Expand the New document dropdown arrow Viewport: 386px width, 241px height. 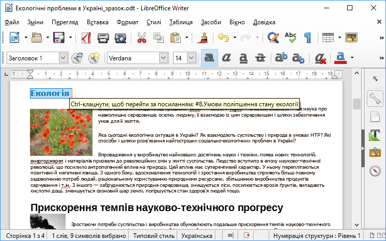26,38
